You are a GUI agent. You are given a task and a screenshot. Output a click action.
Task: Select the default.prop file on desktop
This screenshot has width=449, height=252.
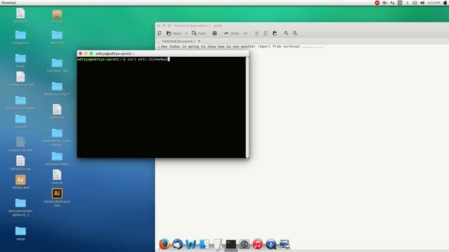coord(20,163)
